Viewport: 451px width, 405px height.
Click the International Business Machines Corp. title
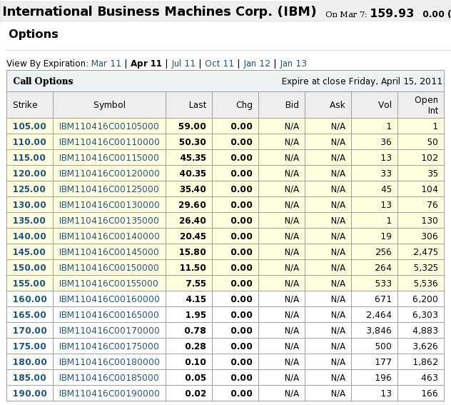[x=159, y=11]
